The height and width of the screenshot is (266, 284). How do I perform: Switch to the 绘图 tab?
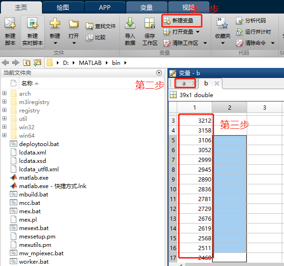[63, 7]
